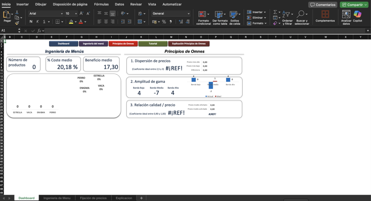
Task: Toggle bottom vertical alignment
Action: pos(113,14)
